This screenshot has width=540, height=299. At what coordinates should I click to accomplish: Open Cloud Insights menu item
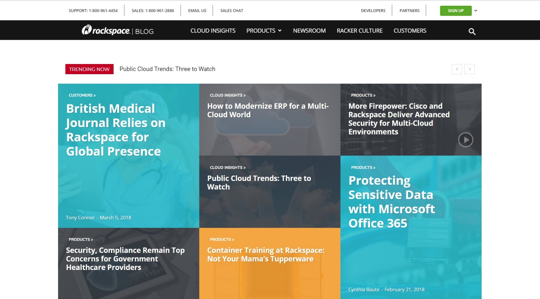click(x=213, y=31)
